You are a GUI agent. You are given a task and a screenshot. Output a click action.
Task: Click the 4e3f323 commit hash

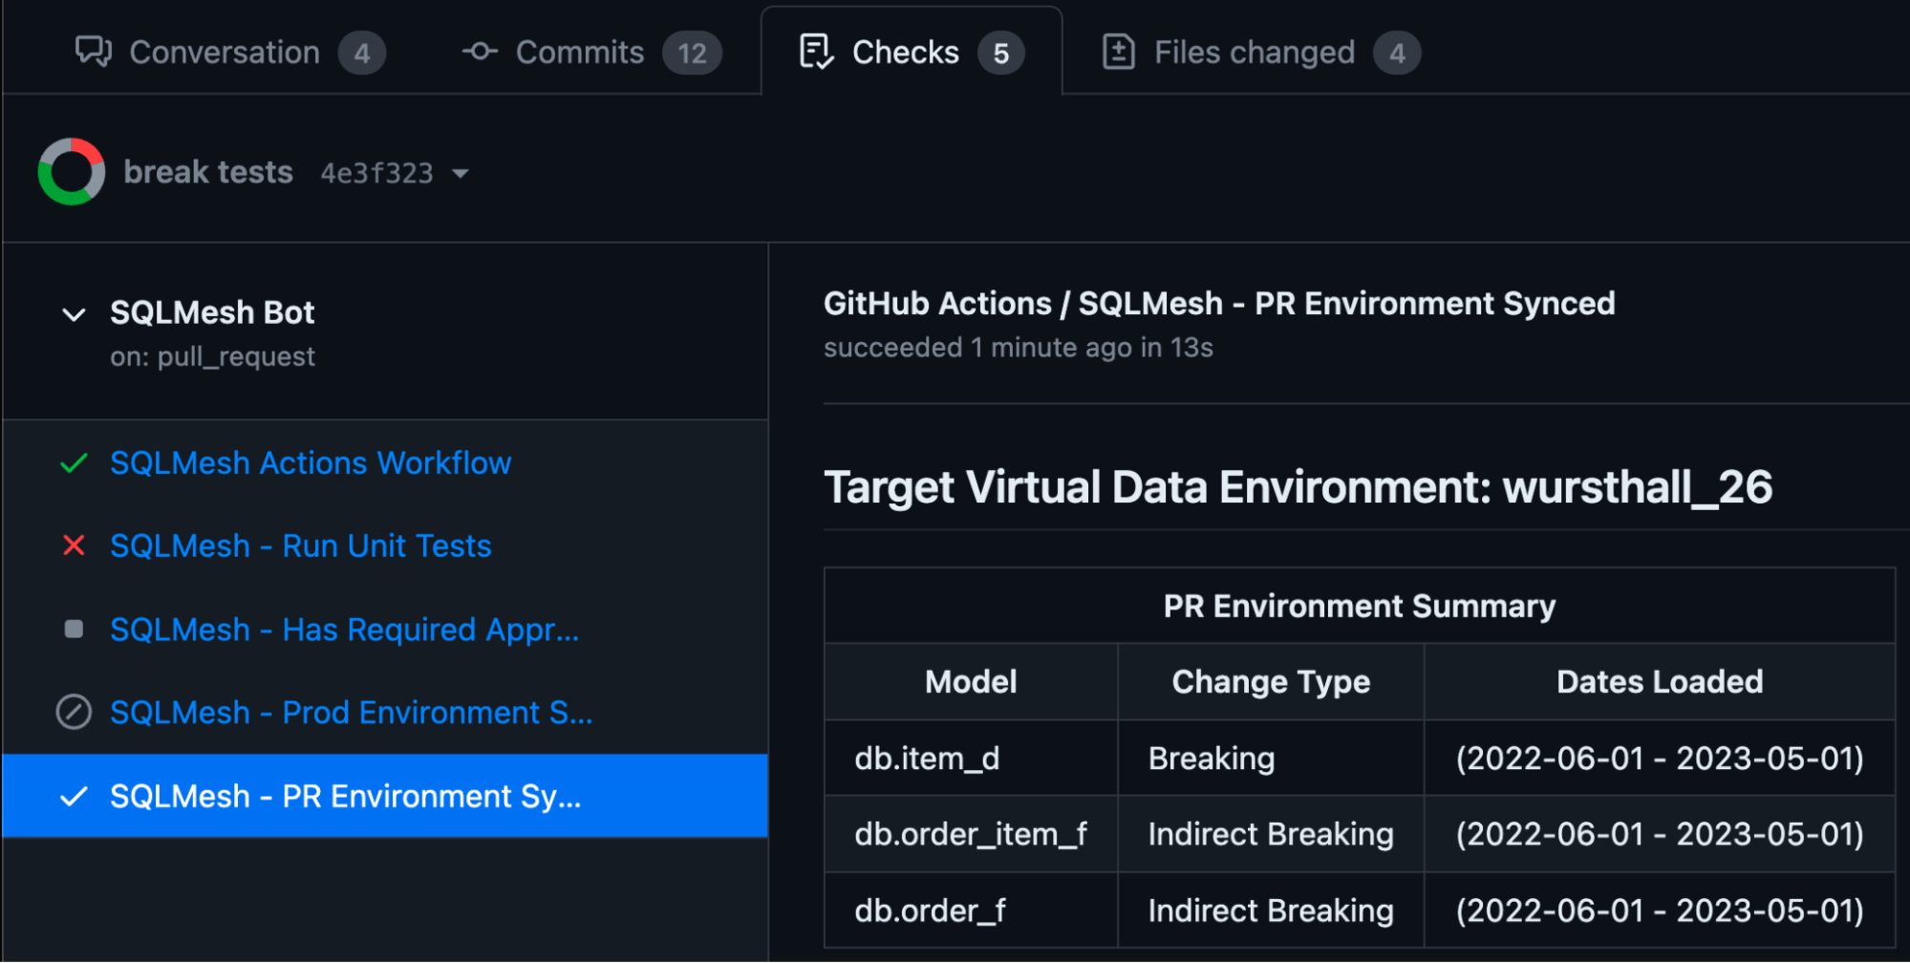pyautogui.click(x=377, y=174)
